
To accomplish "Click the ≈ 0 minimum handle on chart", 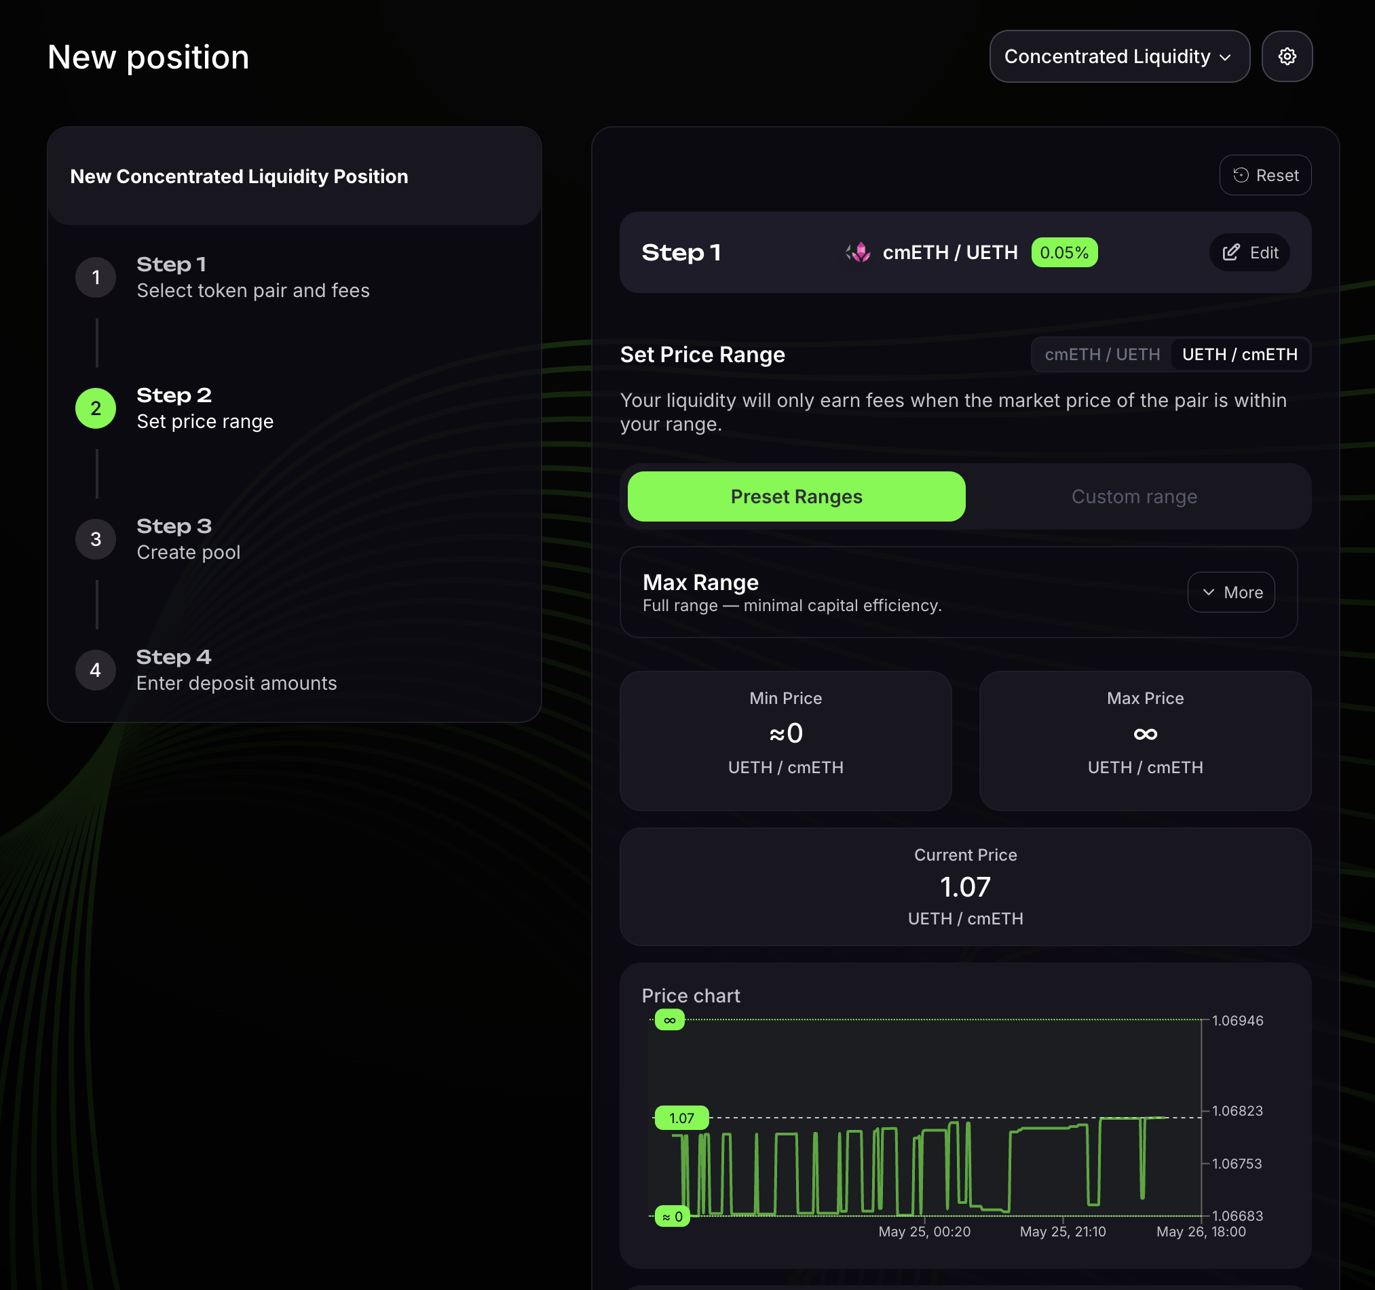I will point(673,1217).
